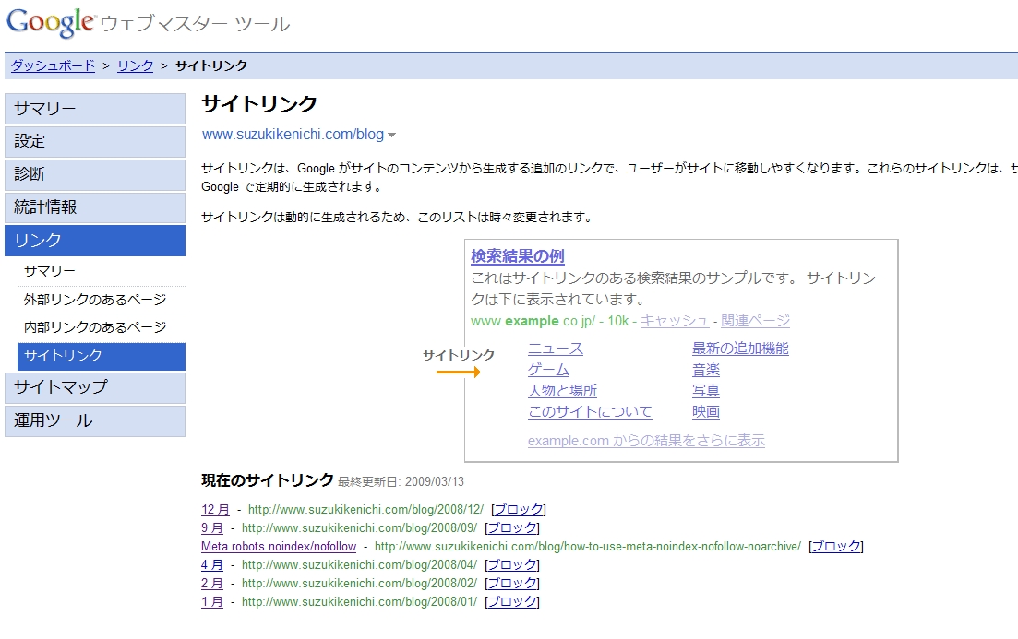Viewport: 1018px width, 639px height.
Task: Click the how-to-use-meta-noindex-nofollow-noarchive URL text
Action: (588, 546)
